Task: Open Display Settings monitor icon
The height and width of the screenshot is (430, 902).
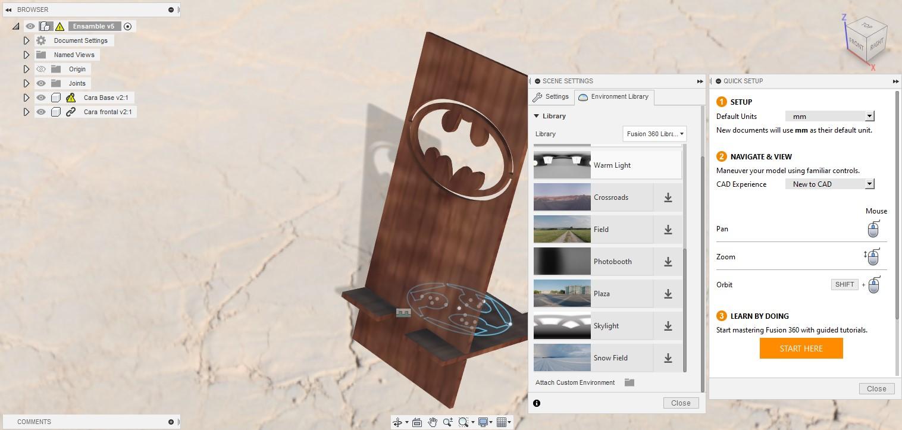Action: (x=483, y=422)
